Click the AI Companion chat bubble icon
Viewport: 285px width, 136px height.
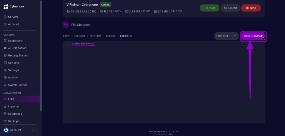[5, 48]
